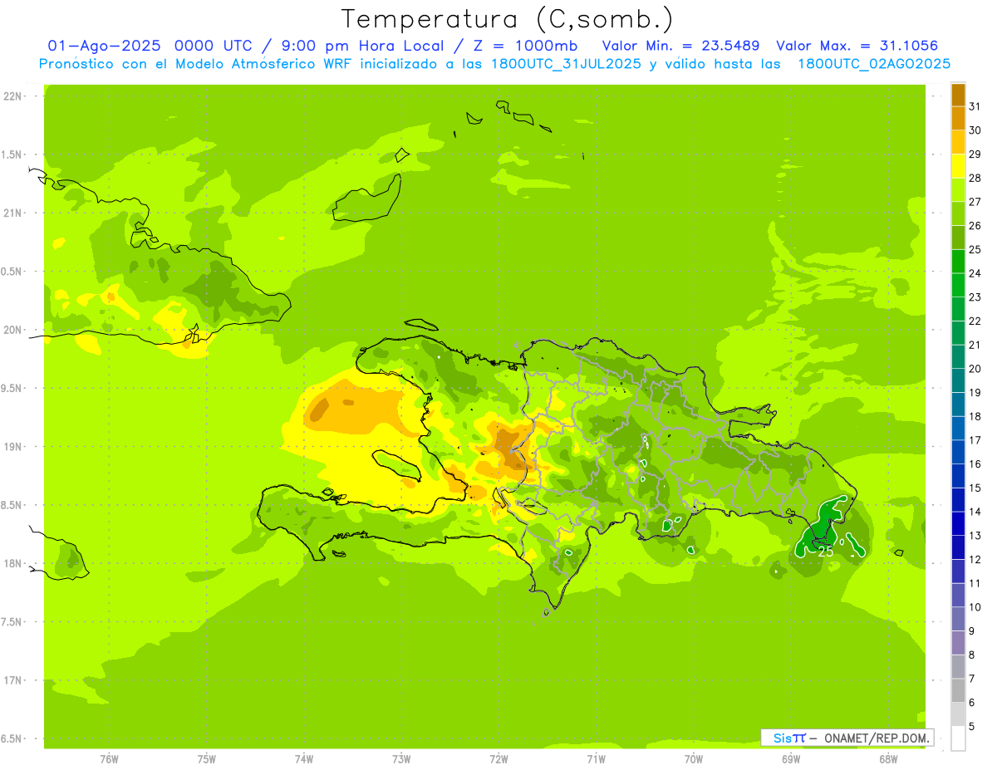Pick the legend color band between 25 and 26
Screen dimensions: 997x770
(958, 238)
